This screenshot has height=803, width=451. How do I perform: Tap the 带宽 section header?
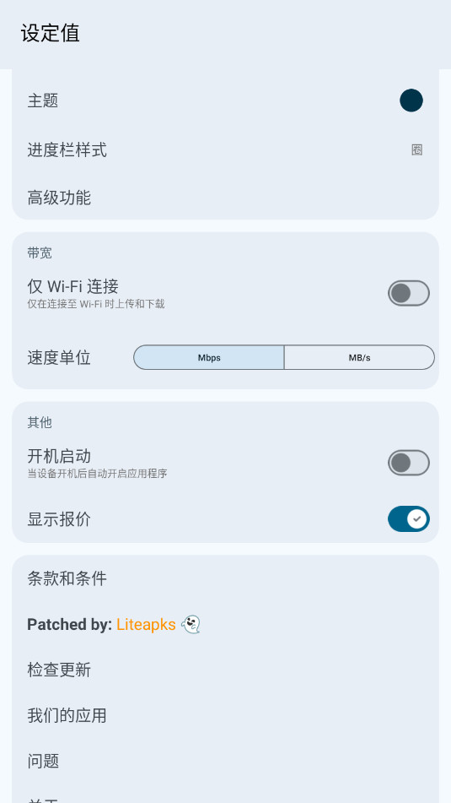pyautogui.click(x=40, y=253)
